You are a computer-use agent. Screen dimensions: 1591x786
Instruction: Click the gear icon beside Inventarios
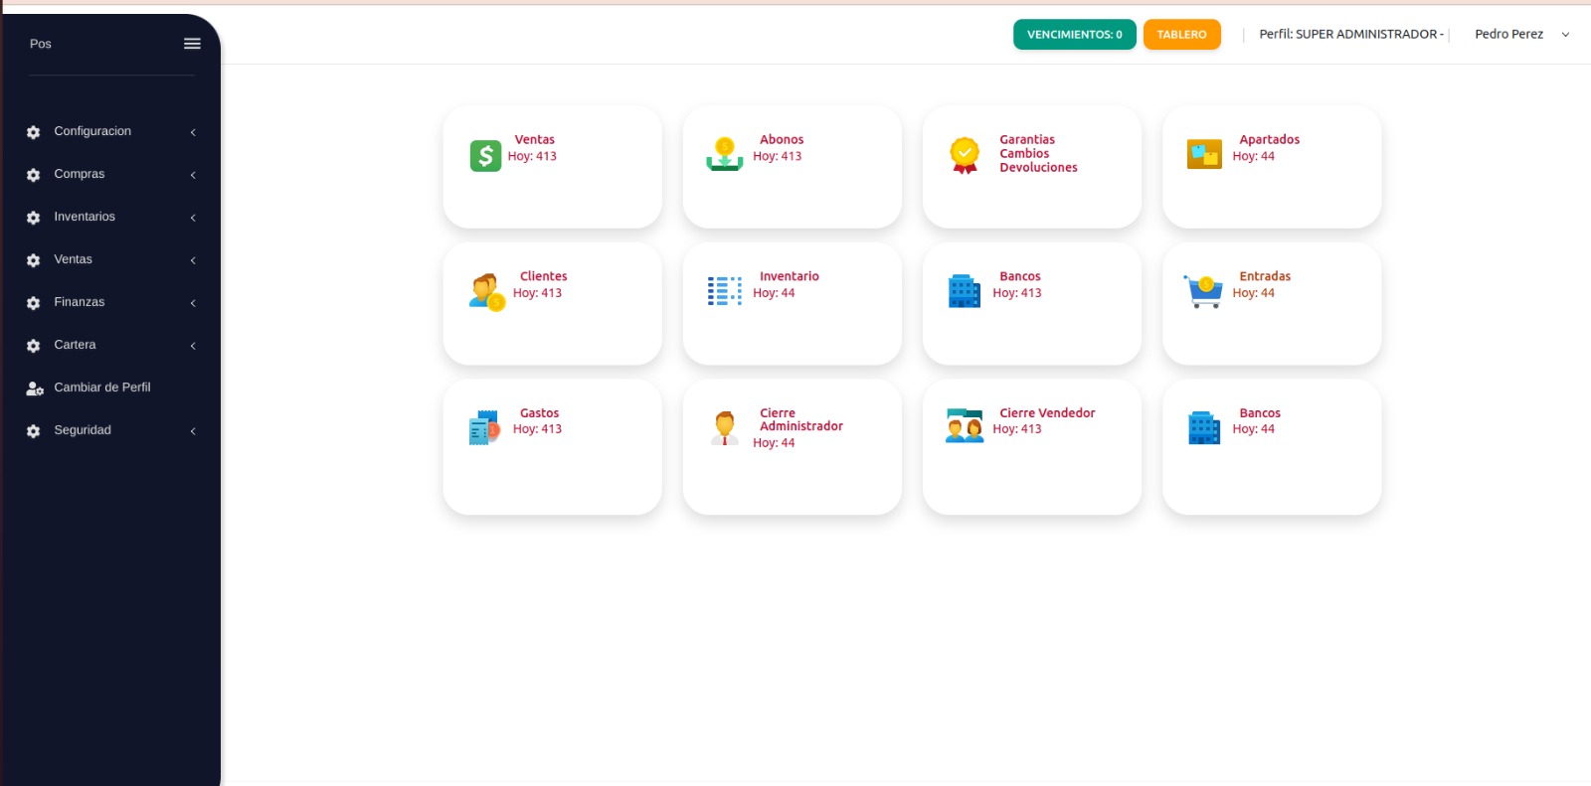coord(34,218)
